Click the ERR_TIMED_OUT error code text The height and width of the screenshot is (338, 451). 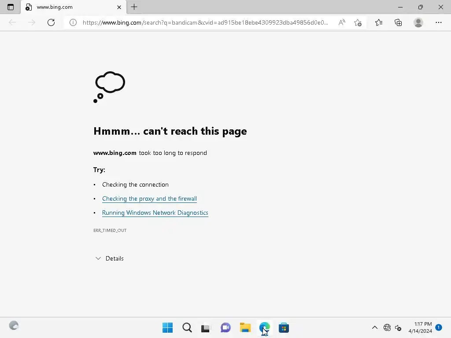(x=110, y=230)
